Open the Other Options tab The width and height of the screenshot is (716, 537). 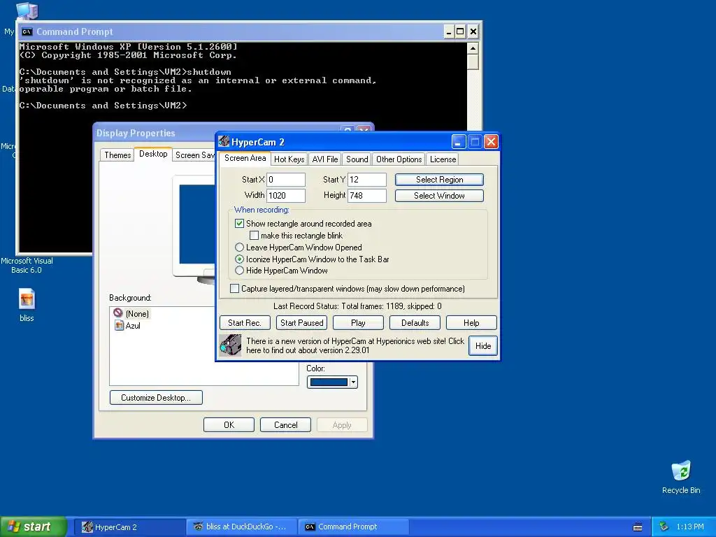[399, 159]
